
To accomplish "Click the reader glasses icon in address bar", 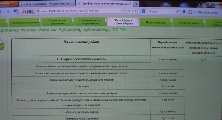I will 128,11.
